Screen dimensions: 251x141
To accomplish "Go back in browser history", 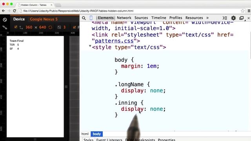I will 4,11.
